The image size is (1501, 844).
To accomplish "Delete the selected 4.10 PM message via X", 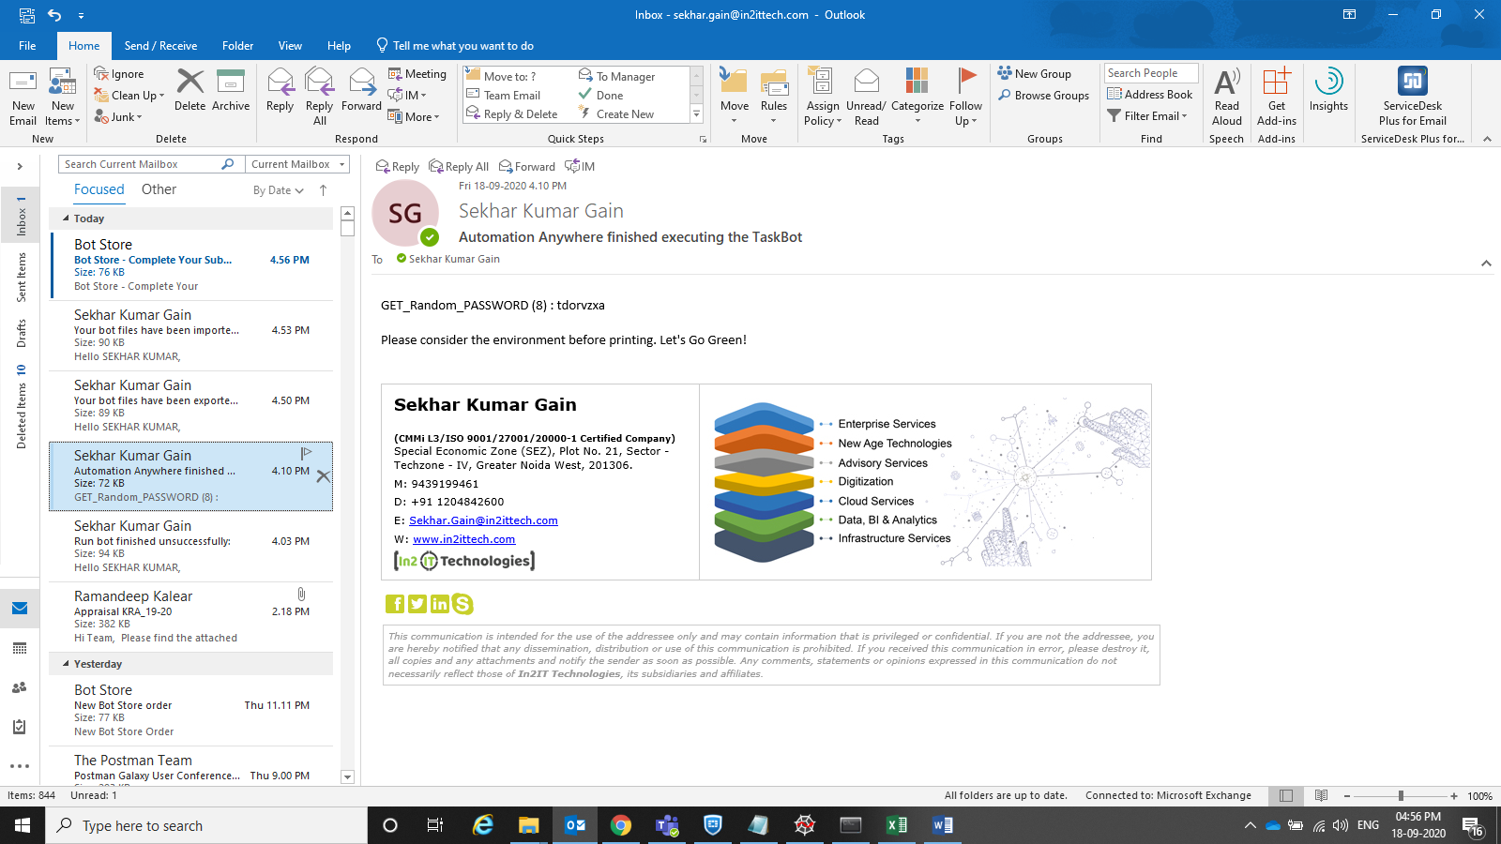I will point(323,476).
